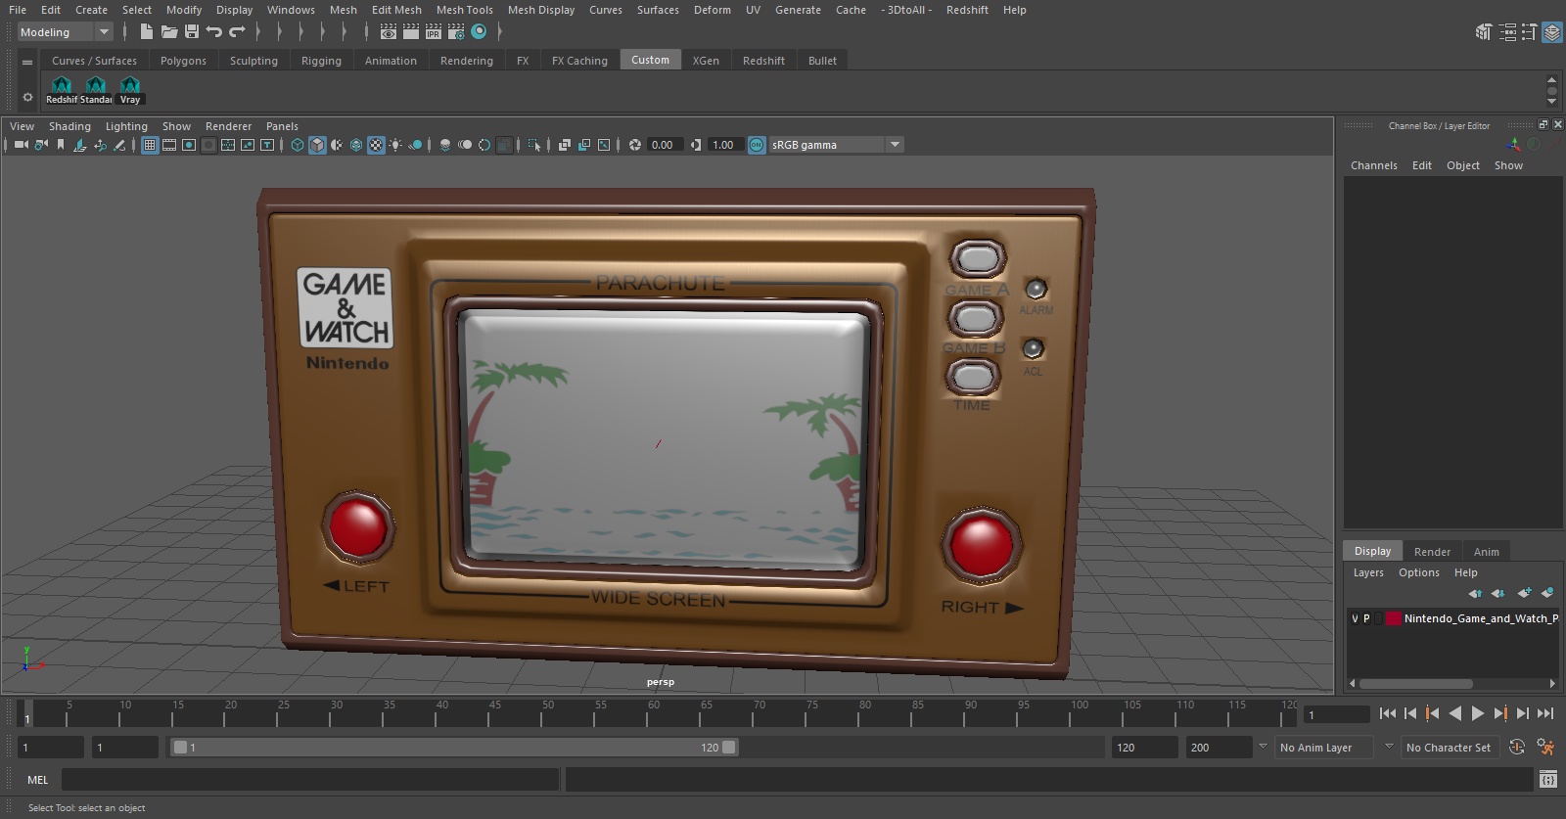Screen dimensions: 1566x819
Task: Redo the action with the redo arrow
Action: (x=237, y=31)
